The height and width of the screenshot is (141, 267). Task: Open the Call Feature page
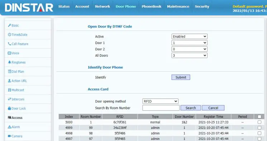20,44
